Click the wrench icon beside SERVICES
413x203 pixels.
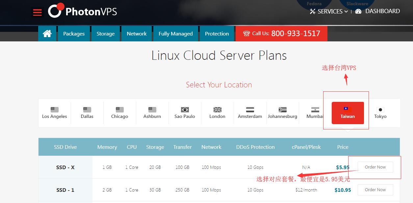click(x=313, y=11)
